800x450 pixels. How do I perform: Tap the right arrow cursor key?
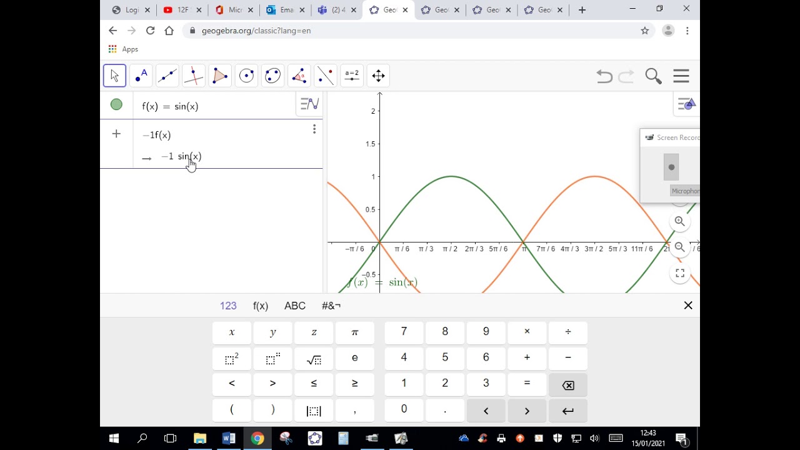click(x=527, y=410)
